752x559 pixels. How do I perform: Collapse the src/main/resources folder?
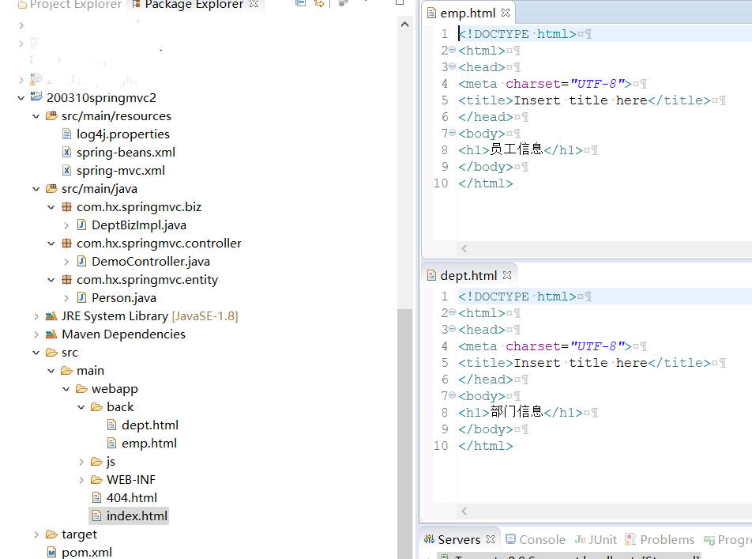(x=36, y=116)
